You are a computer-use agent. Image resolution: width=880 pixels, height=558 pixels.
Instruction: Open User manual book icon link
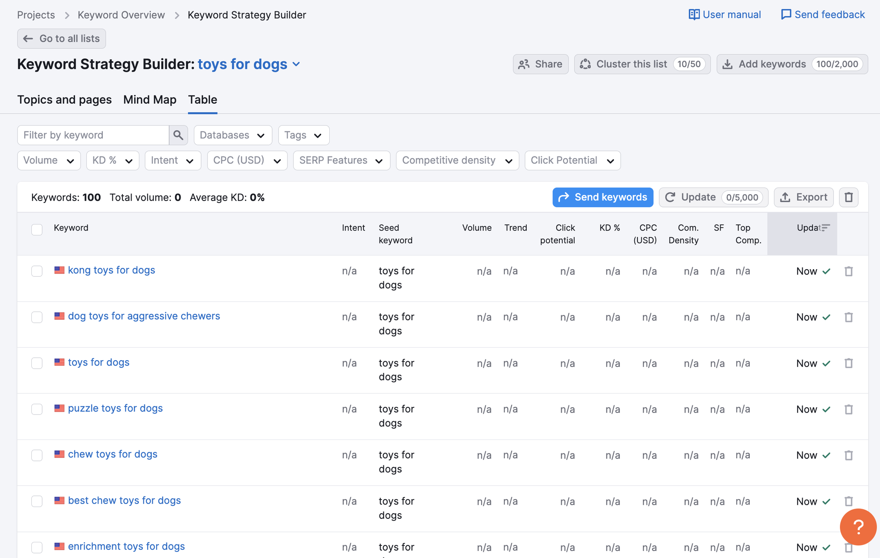pos(694,14)
